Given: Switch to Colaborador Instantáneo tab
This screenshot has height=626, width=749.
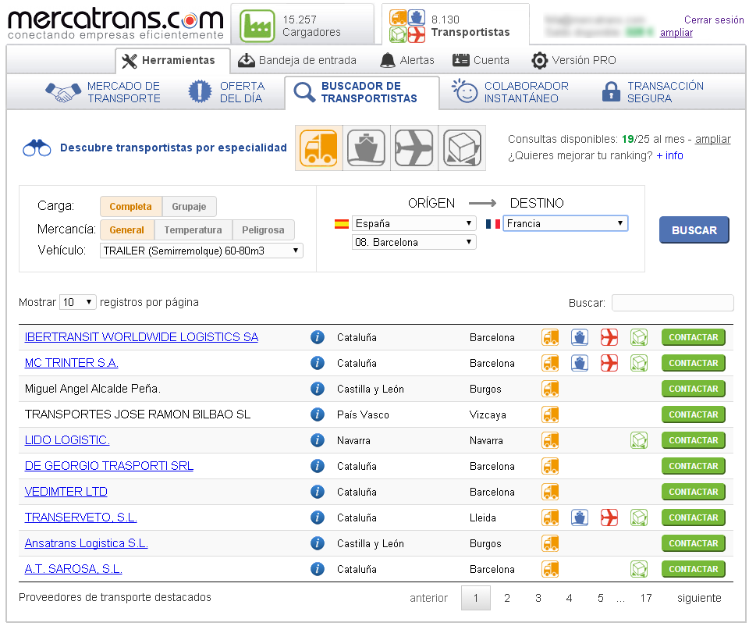Looking at the screenshot, I should (510, 92).
